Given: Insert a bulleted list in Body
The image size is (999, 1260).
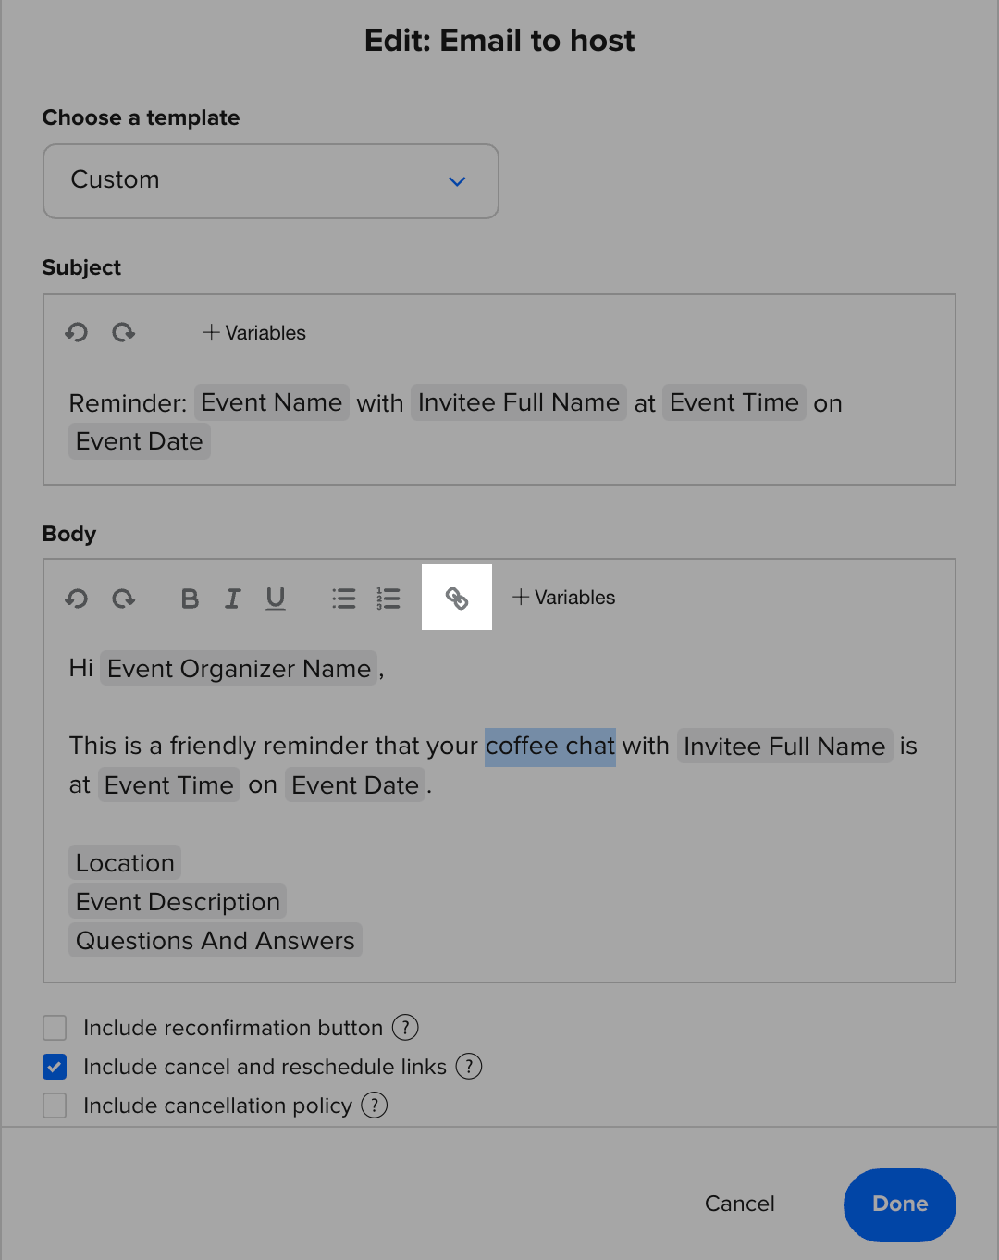Looking at the screenshot, I should tap(344, 599).
